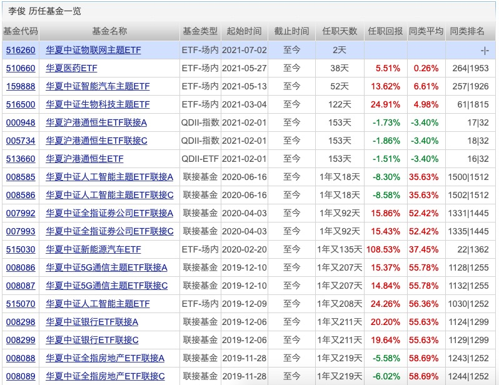Image resolution: width=499 pixels, height=385 pixels.
Task: Click the 截止时间 column header
Action: click(x=291, y=31)
